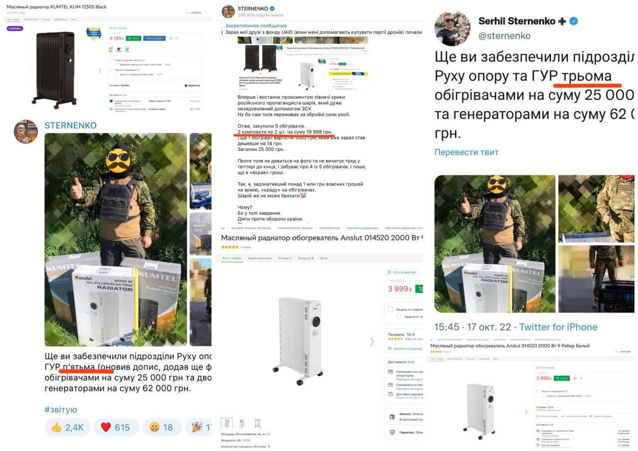Click the wishlist heart beside Anslut Белый price 3 999

(581, 378)
